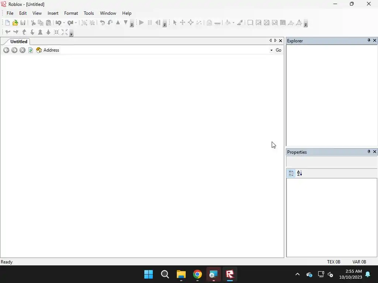
Task: Click the studs grid surface icon
Action: click(283, 22)
